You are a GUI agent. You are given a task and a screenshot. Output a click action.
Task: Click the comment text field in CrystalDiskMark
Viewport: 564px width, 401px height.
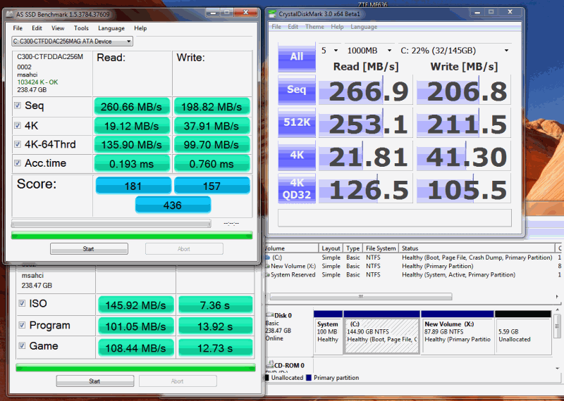pos(395,217)
